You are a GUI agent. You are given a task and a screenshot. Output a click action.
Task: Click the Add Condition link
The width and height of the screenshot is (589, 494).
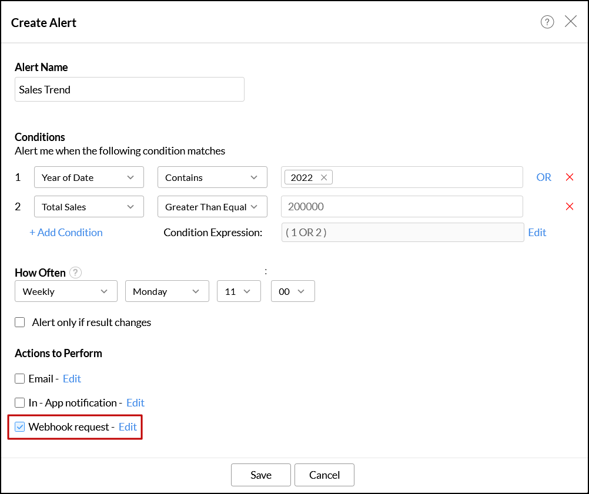pyautogui.click(x=66, y=233)
